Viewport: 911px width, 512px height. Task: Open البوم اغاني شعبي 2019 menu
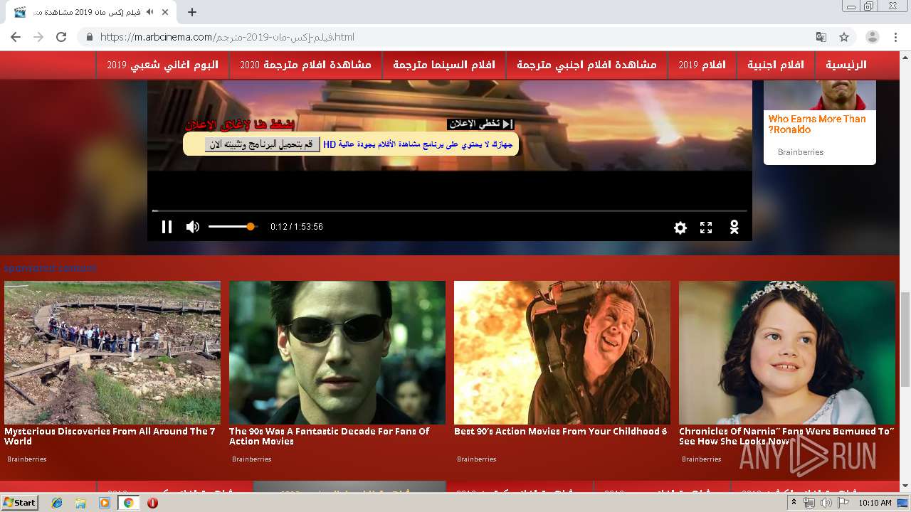tap(163, 65)
